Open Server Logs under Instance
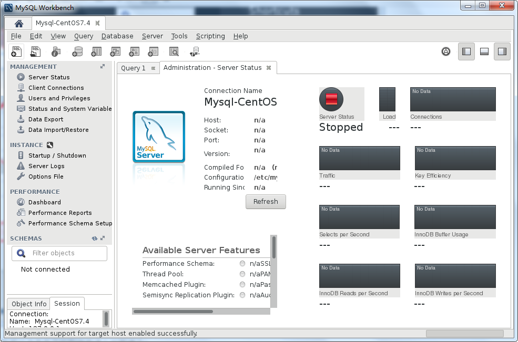This screenshot has width=518, height=342. tap(40, 166)
